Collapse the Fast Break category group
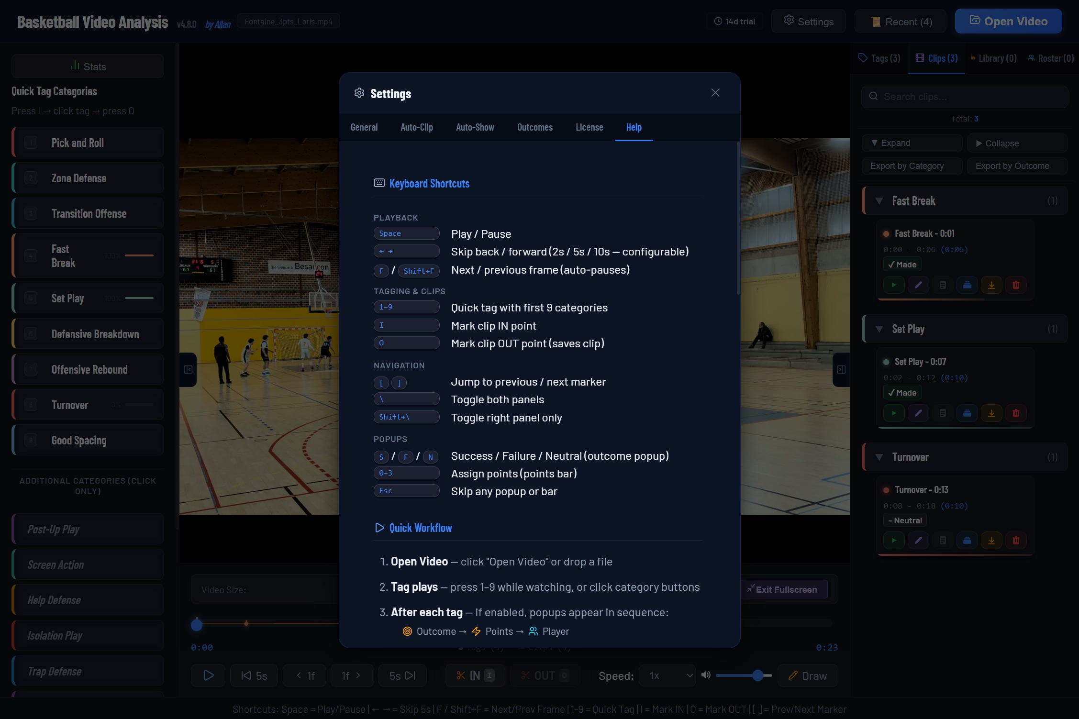Viewport: 1079px width, 719px height. (879, 200)
